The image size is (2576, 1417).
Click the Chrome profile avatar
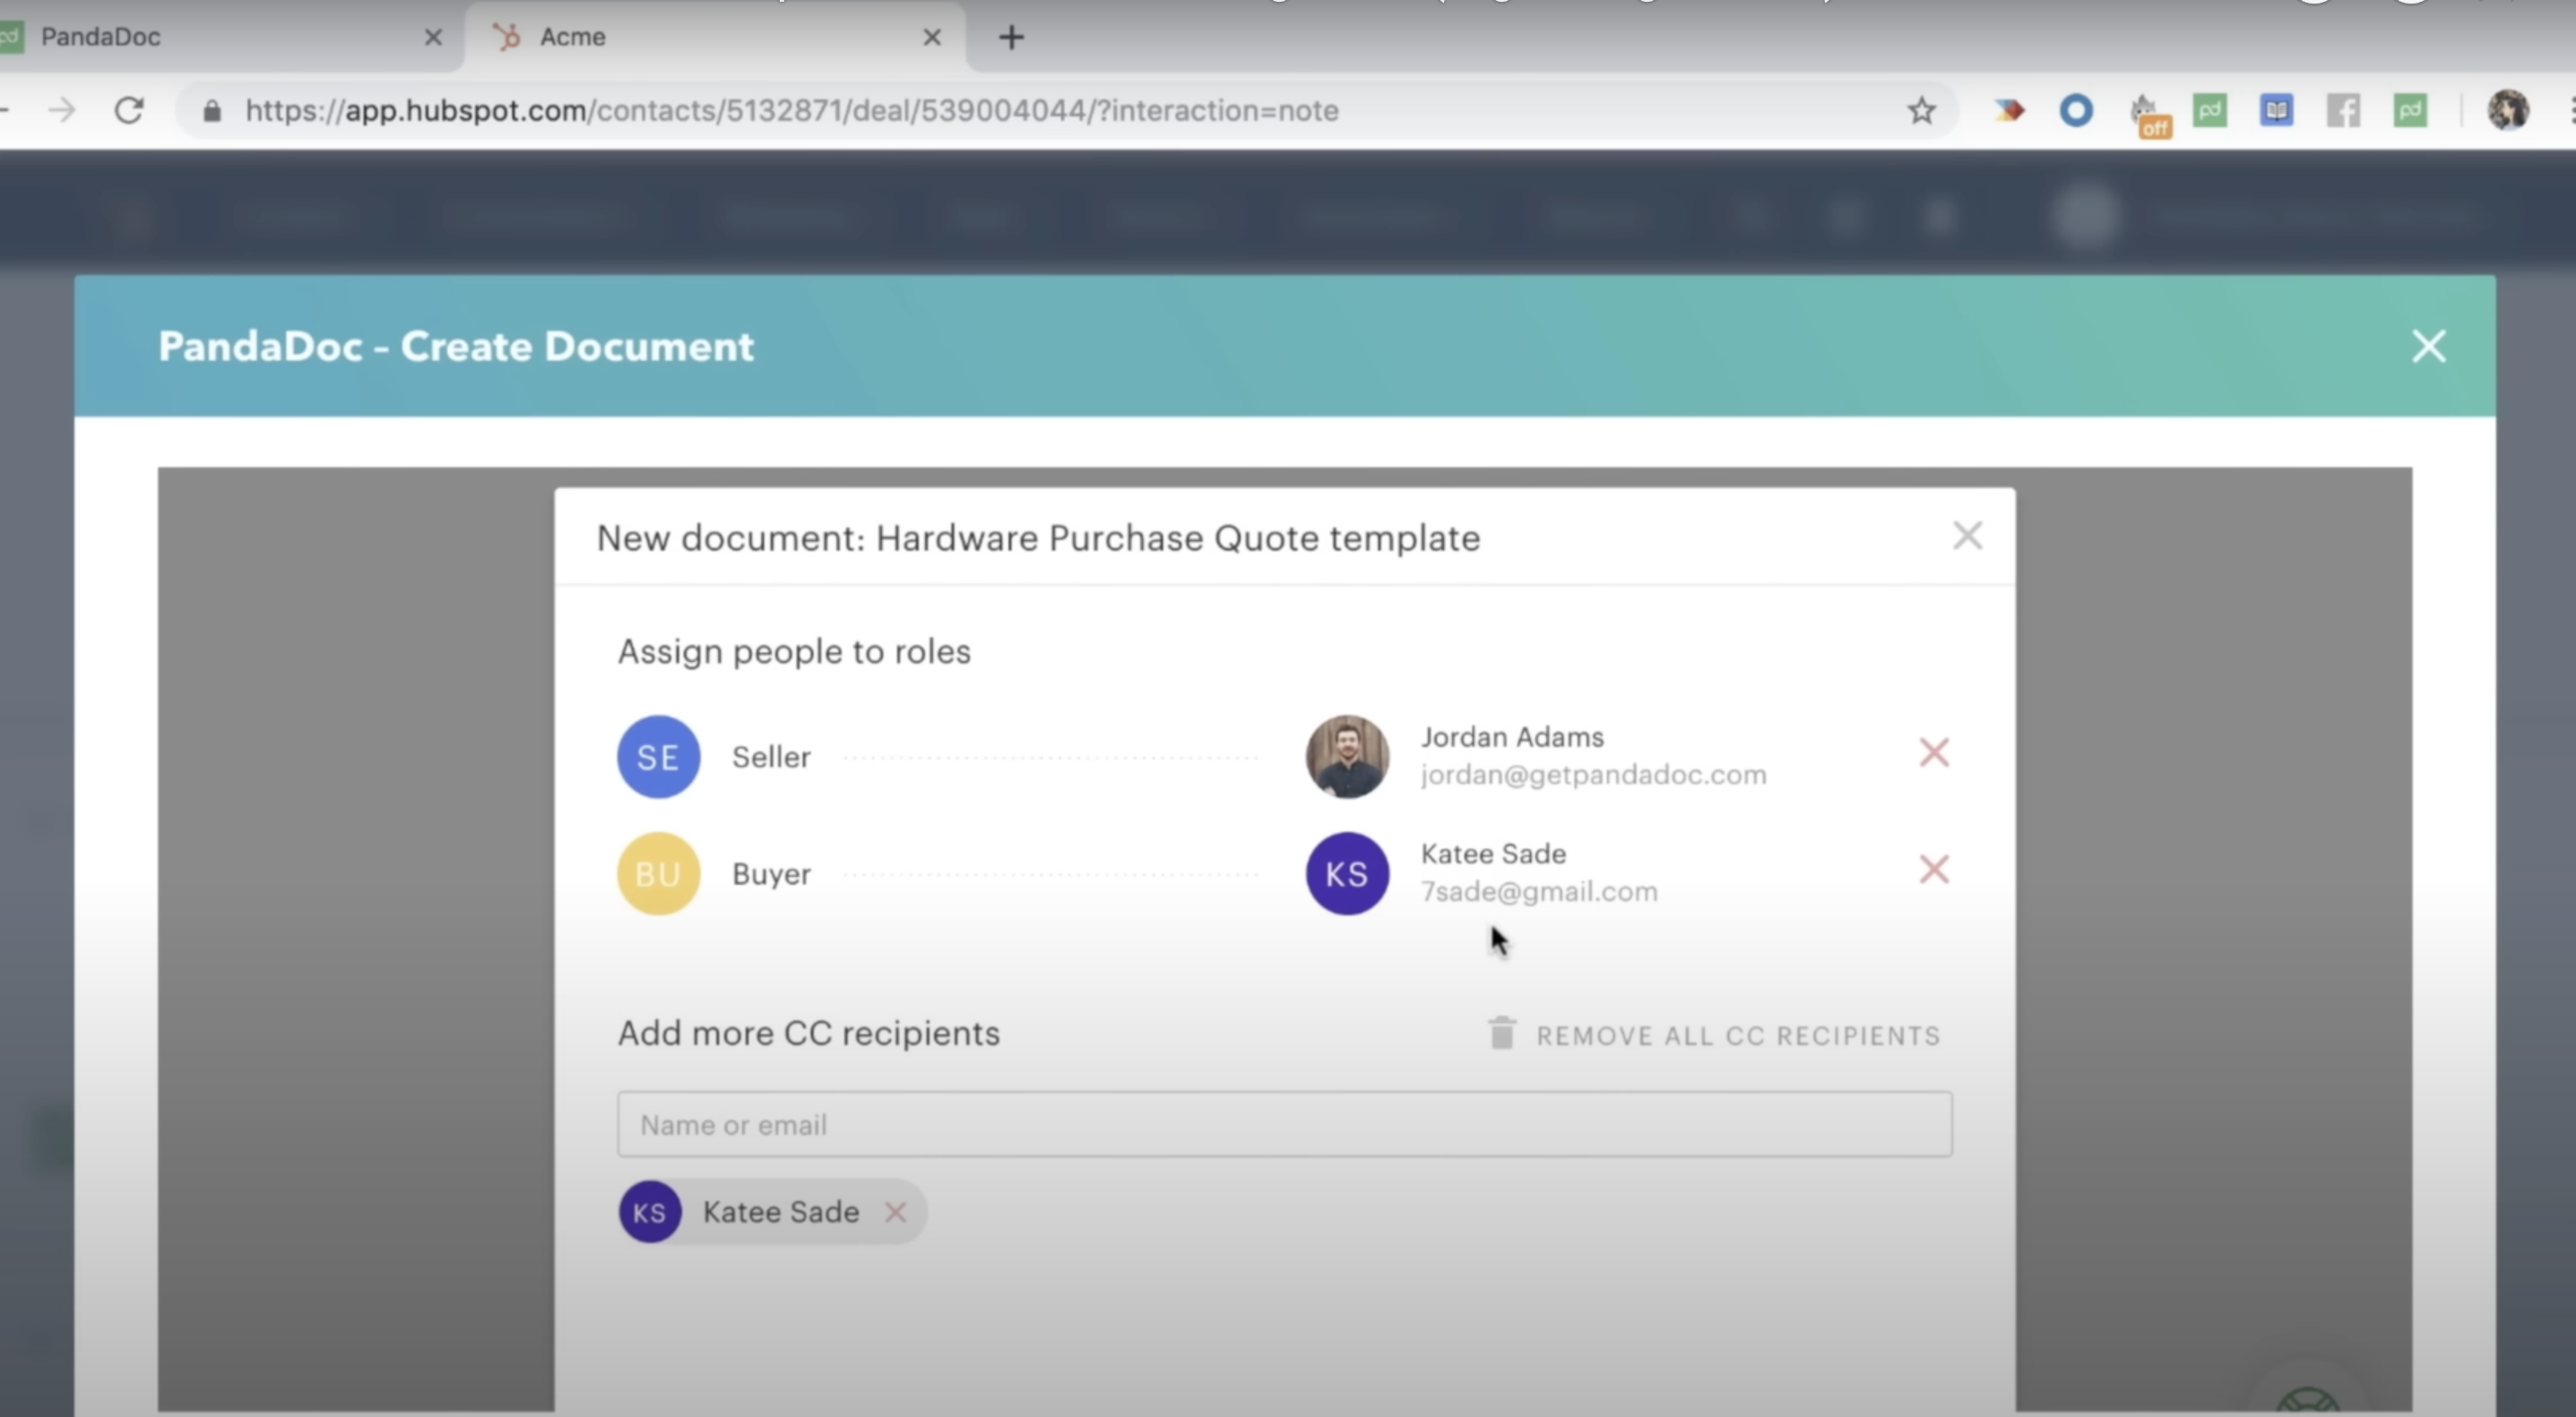pyautogui.click(x=2510, y=111)
